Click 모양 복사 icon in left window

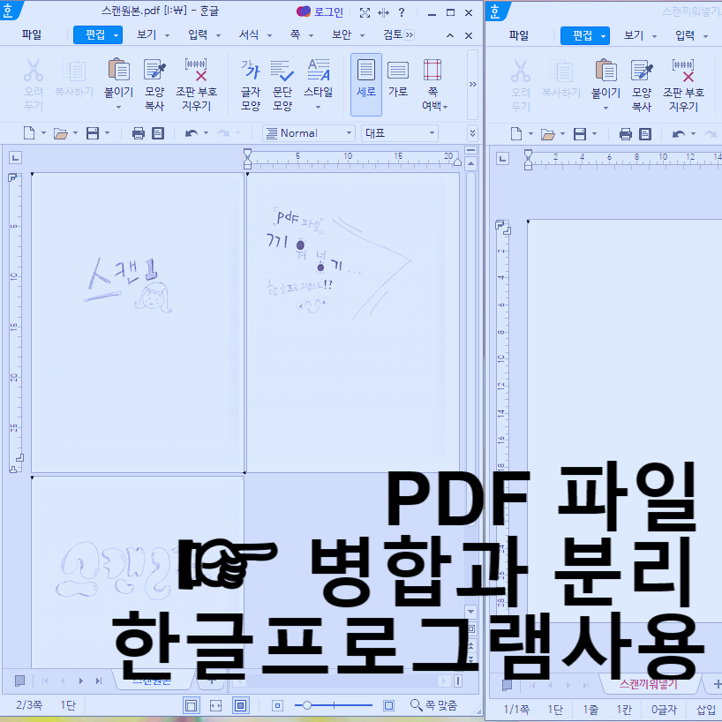pyautogui.click(x=154, y=70)
